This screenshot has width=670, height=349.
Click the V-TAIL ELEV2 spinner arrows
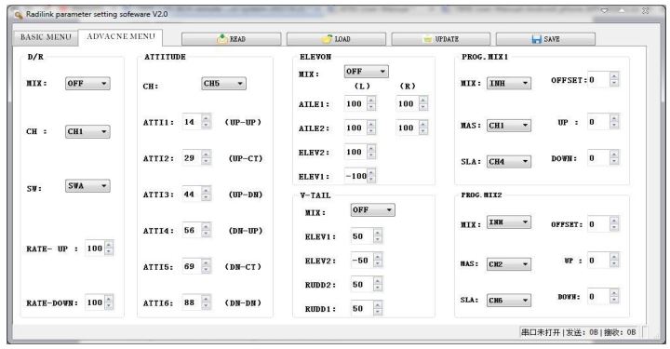pos(378,261)
